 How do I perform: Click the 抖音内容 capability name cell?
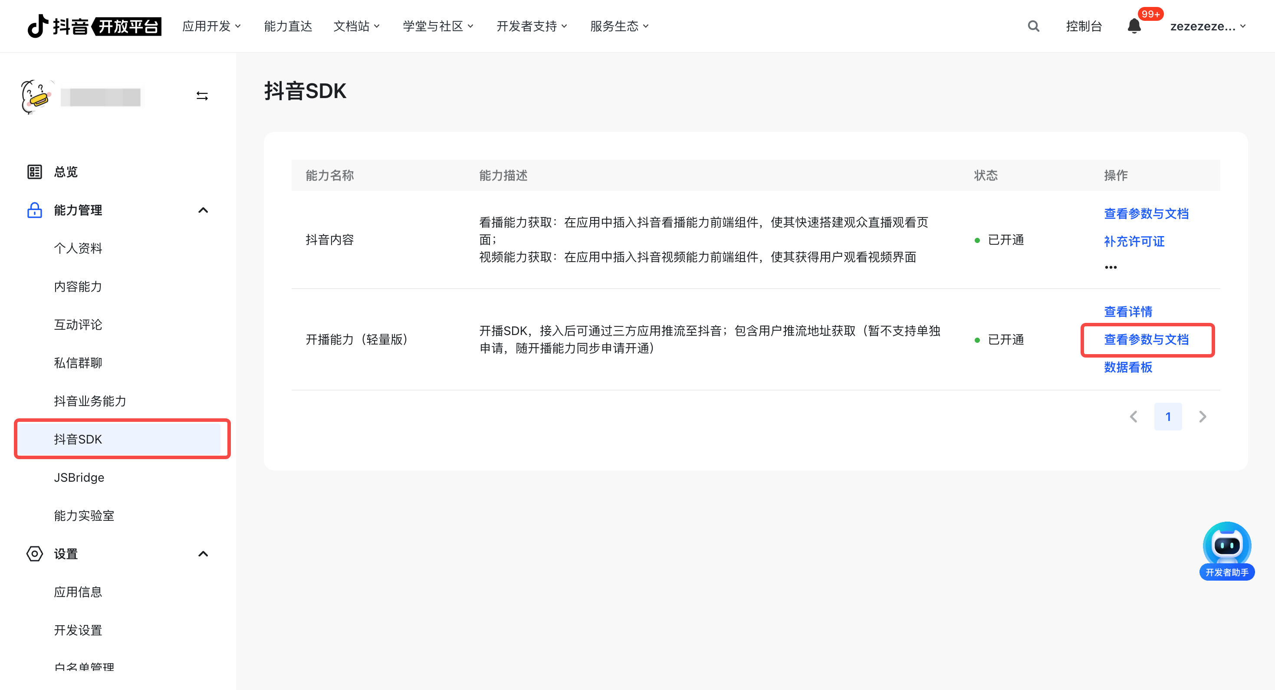(x=330, y=240)
